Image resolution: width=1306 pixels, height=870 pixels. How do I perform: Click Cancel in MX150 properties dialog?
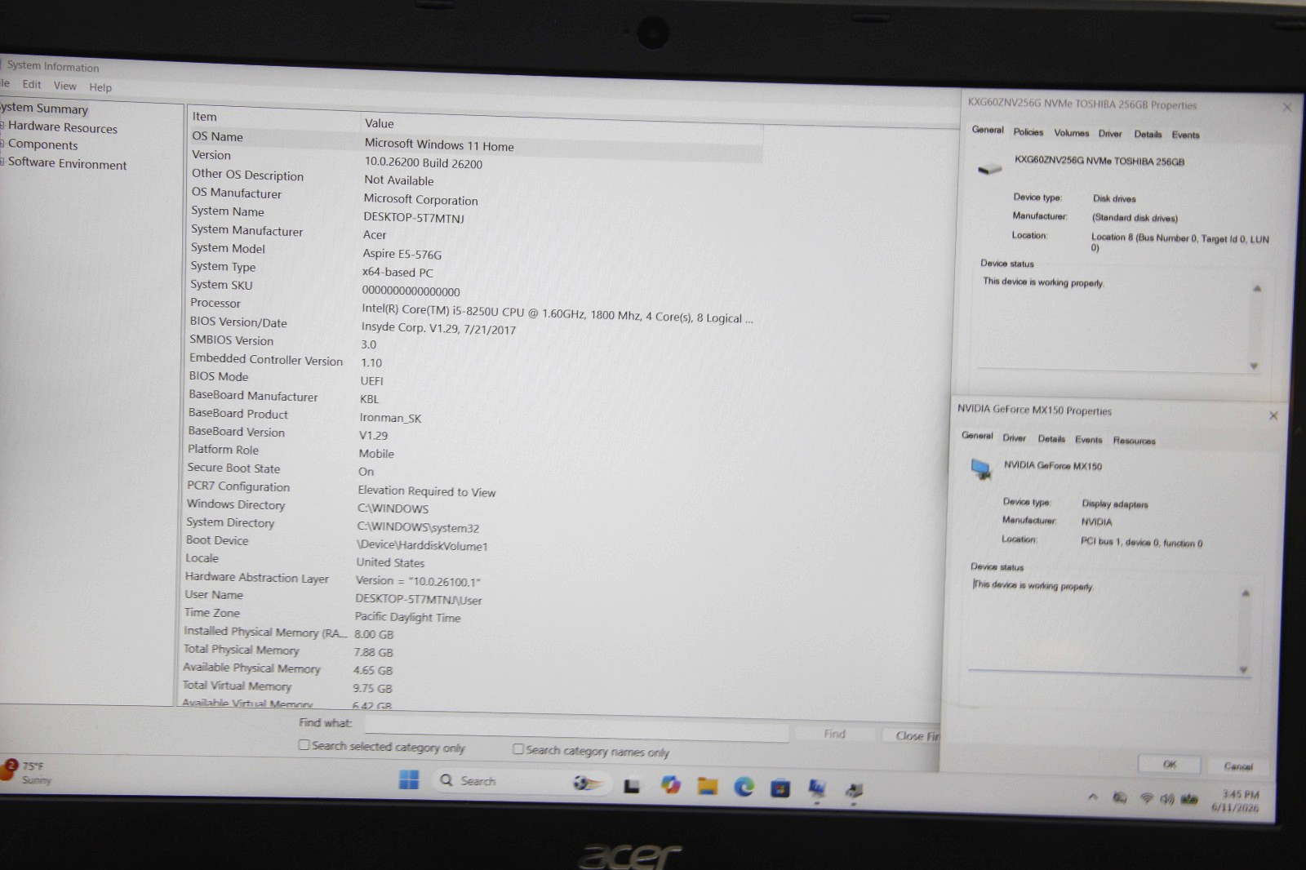coord(1237,766)
